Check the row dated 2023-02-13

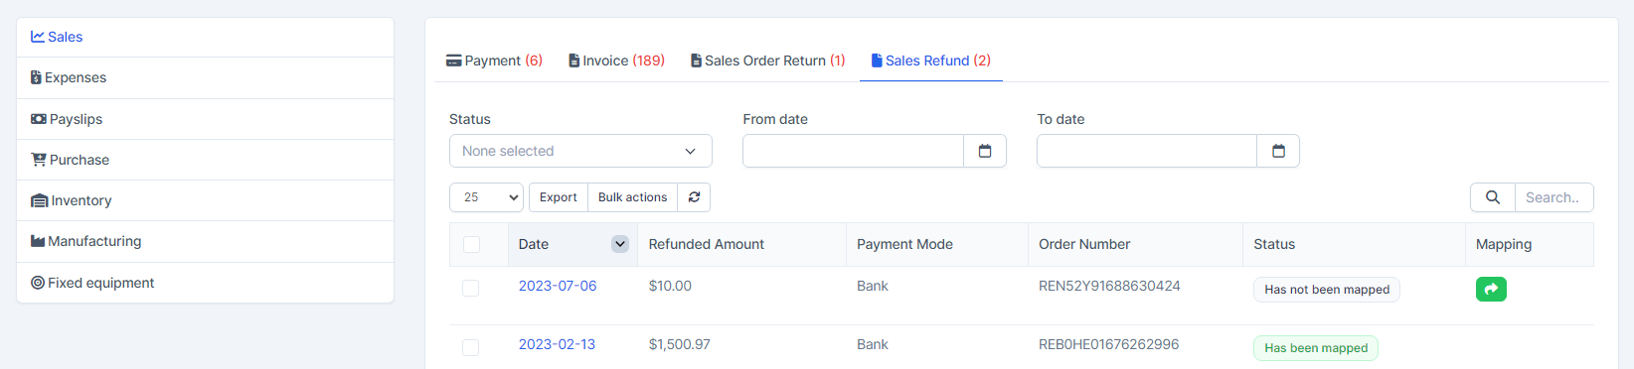(471, 347)
